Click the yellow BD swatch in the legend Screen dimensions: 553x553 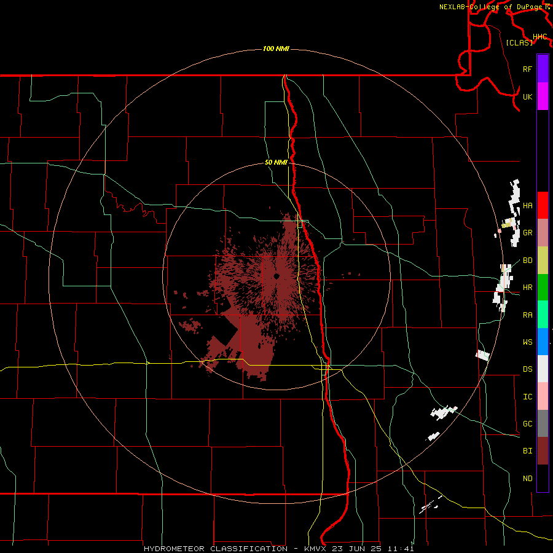tap(543, 261)
